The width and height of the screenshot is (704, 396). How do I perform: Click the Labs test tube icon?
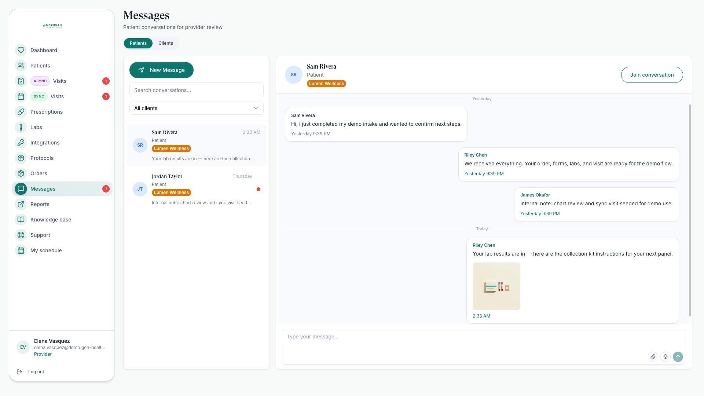point(21,127)
